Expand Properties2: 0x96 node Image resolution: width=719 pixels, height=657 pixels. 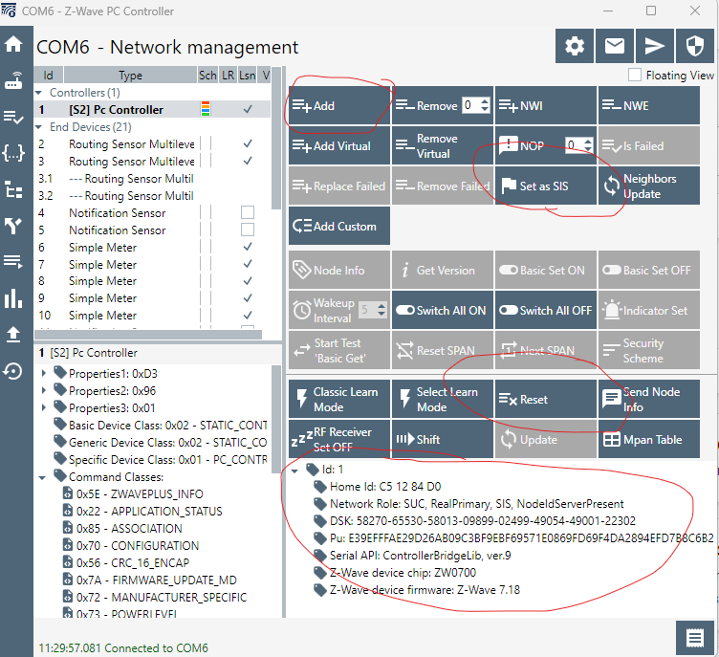pos(44,390)
